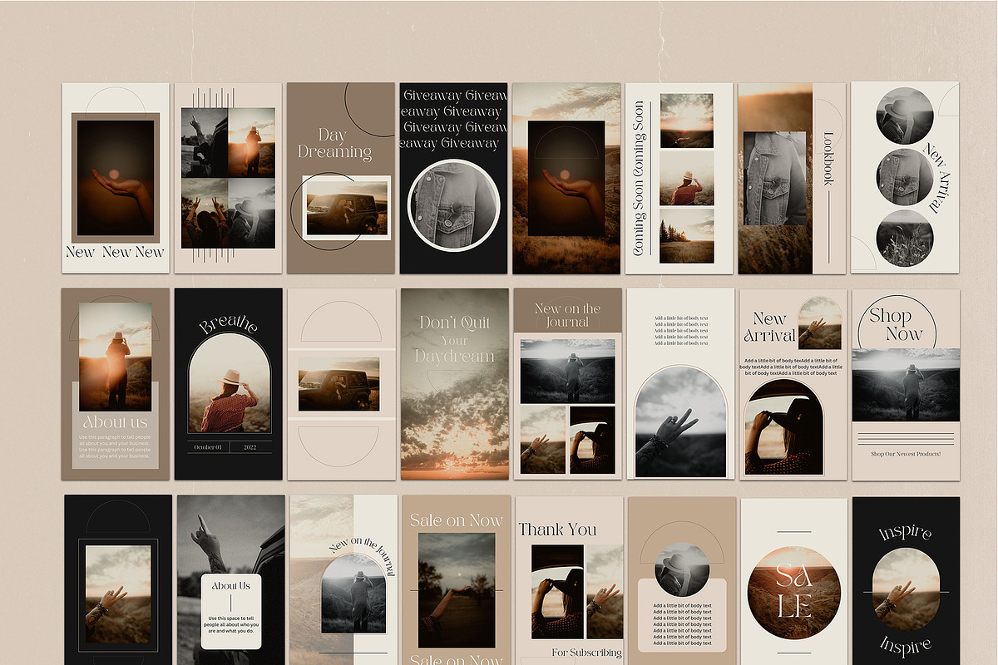Screen dimensions: 998x665
Task: Pick the 'Lookbook' denim jacket template
Action: pos(792,178)
